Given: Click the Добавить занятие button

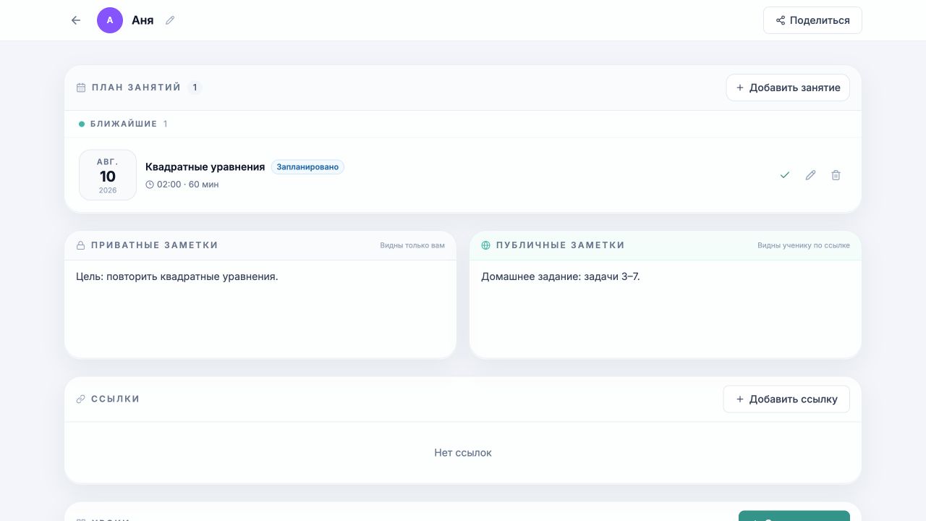Looking at the screenshot, I should click(788, 88).
